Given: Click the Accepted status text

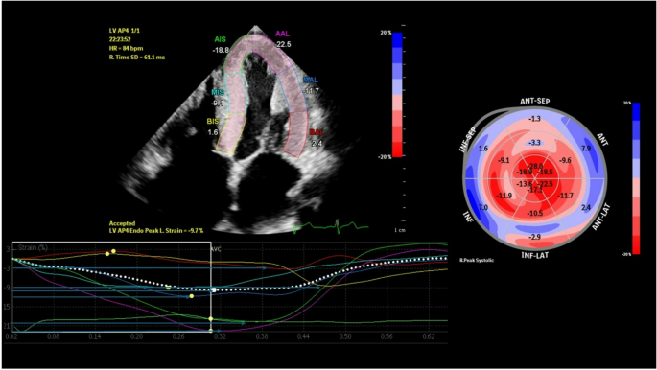Looking at the screenshot, I should tap(122, 223).
